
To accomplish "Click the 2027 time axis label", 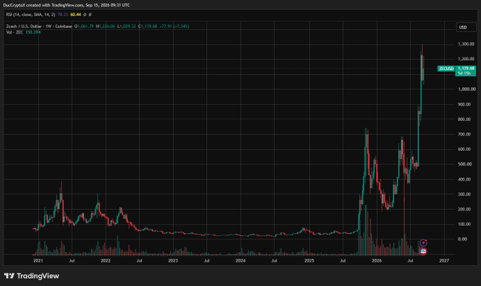I will coord(444,261).
